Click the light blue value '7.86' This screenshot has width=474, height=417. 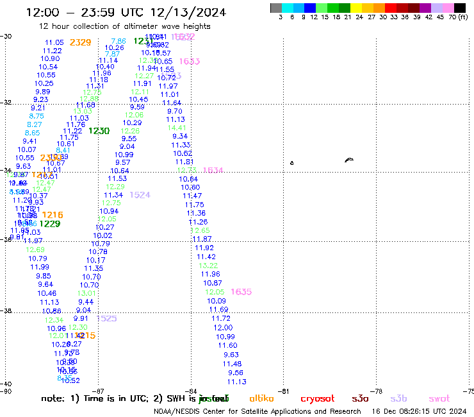tap(118, 41)
